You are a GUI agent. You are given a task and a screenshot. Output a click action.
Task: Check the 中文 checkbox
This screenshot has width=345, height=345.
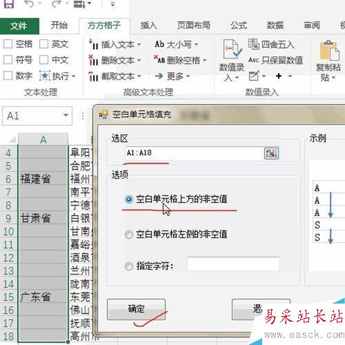tap(43, 60)
